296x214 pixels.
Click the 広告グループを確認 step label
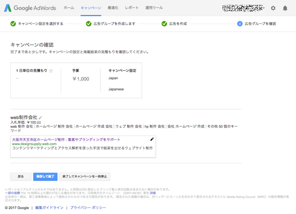click(x=260, y=24)
